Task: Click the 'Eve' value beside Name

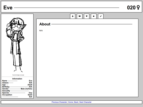Action: click(x=30, y=81)
